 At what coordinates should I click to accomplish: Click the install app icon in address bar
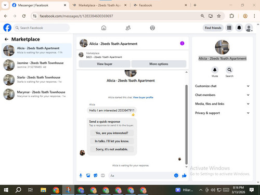tap(211, 16)
